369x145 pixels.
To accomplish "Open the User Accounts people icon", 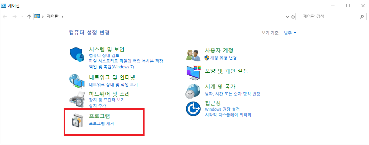I will coord(193,55).
